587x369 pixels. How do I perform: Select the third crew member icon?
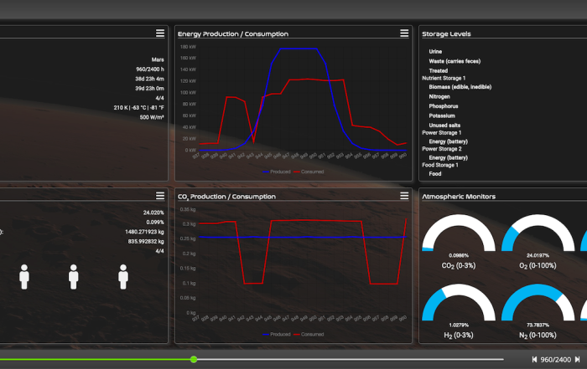click(123, 277)
